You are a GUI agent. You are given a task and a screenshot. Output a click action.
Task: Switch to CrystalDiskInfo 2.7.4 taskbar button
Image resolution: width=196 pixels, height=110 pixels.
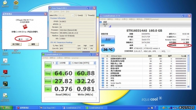click(x=73, y=108)
